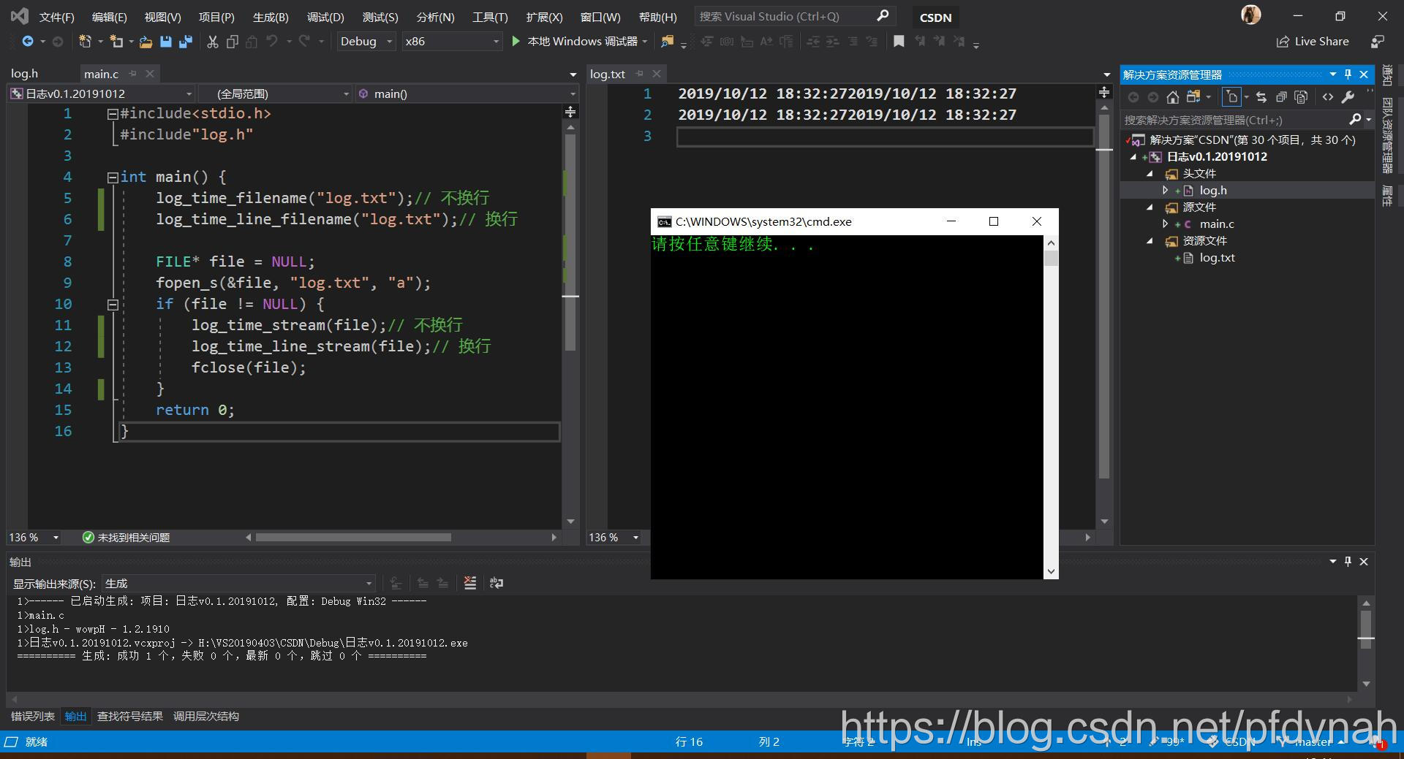Viewport: 1404px width, 759px height.
Task: Click the main.c horizontal scrollbar thumb
Action: click(x=353, y=538)
